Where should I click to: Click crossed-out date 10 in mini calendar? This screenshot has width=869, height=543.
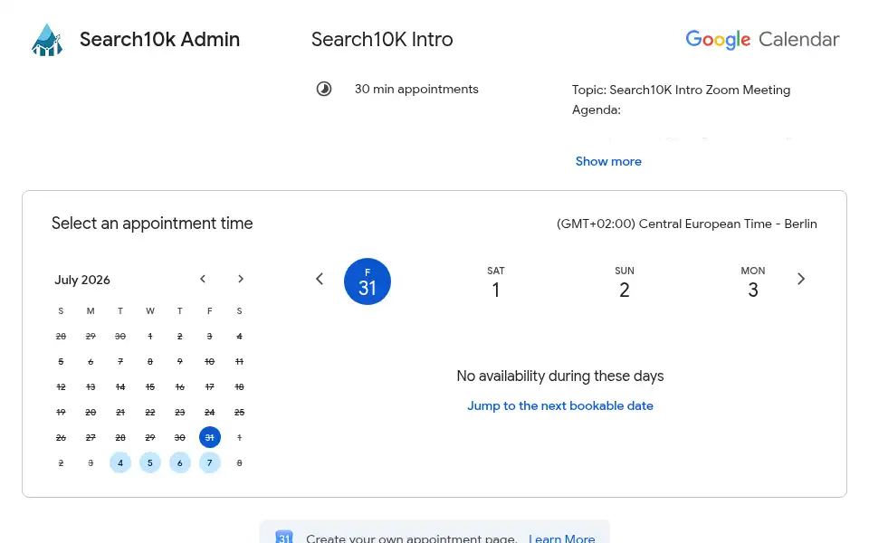[x=209, y=361]
